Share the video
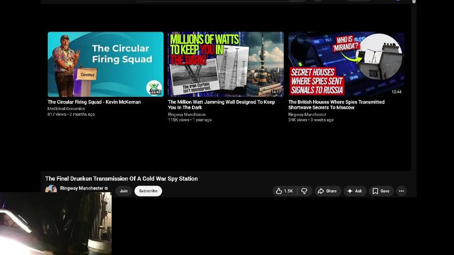The width and height of the screenshot is (454, 255). pyautogui.click(x=327, y=191)
